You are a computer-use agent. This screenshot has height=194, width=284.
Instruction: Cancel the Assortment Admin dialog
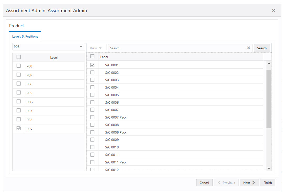pos(204,183)
